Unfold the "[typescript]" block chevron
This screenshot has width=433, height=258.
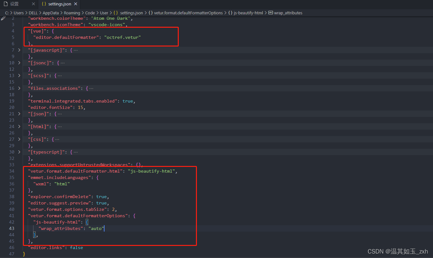click(x=19, y=152)
